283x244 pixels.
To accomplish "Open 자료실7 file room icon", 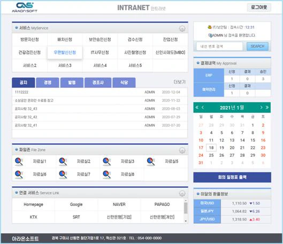I will [63, 174].
